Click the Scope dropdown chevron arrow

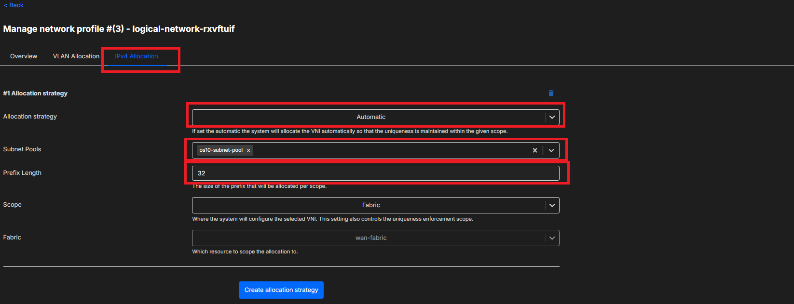(552, 205)
